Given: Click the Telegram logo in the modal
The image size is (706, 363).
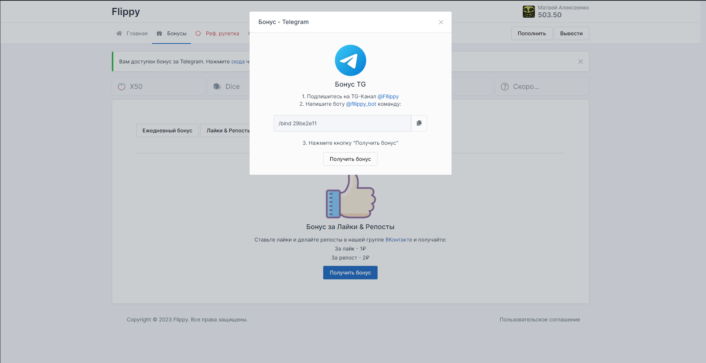Looking at the screenshot, I should pyautogui.click(x=350, y=60).
